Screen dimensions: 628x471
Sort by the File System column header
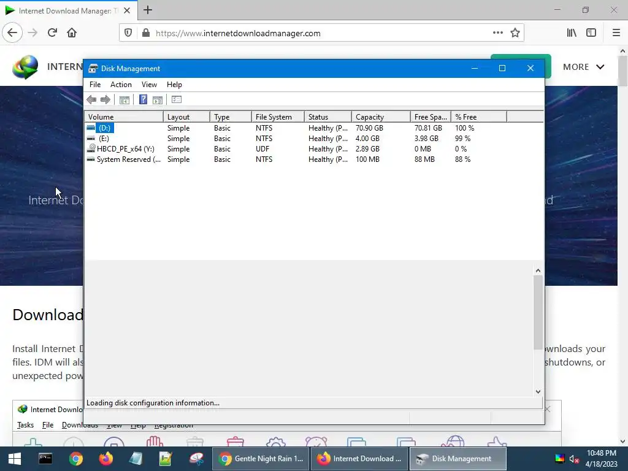point(278,117)
